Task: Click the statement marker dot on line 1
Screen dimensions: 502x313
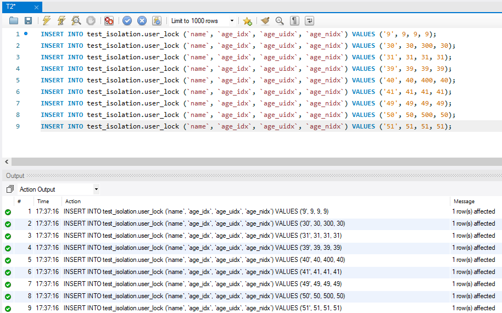Action: (x=26, y=33)
